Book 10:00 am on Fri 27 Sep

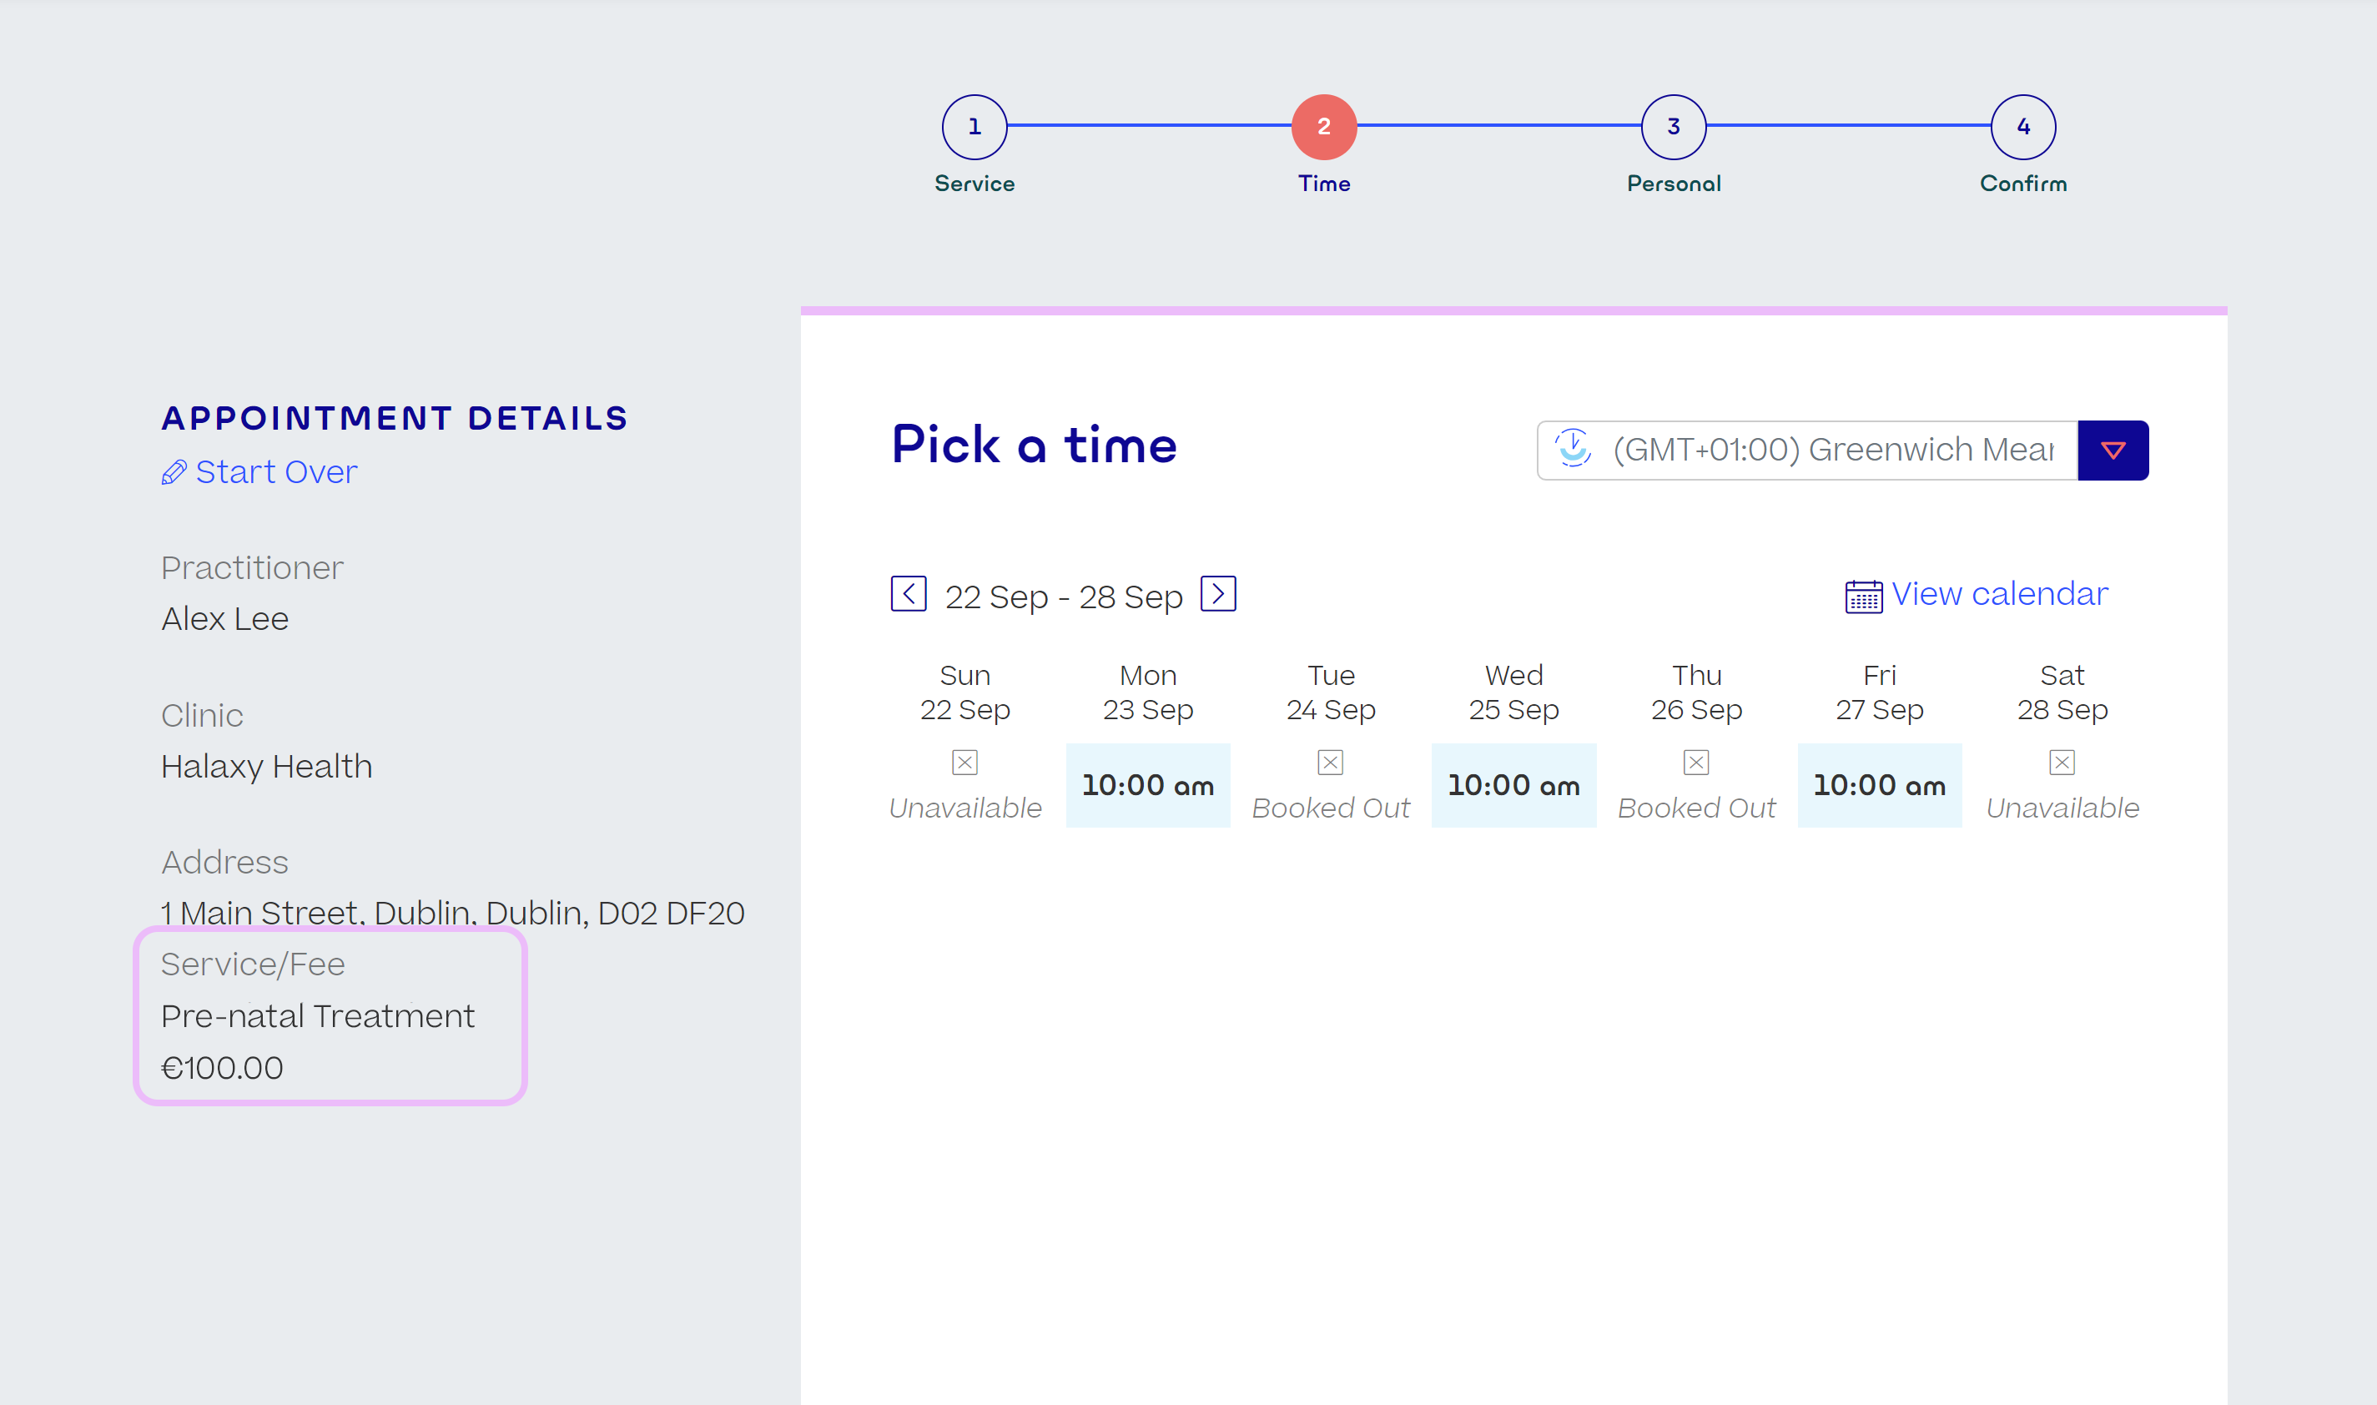point(1879,785)
